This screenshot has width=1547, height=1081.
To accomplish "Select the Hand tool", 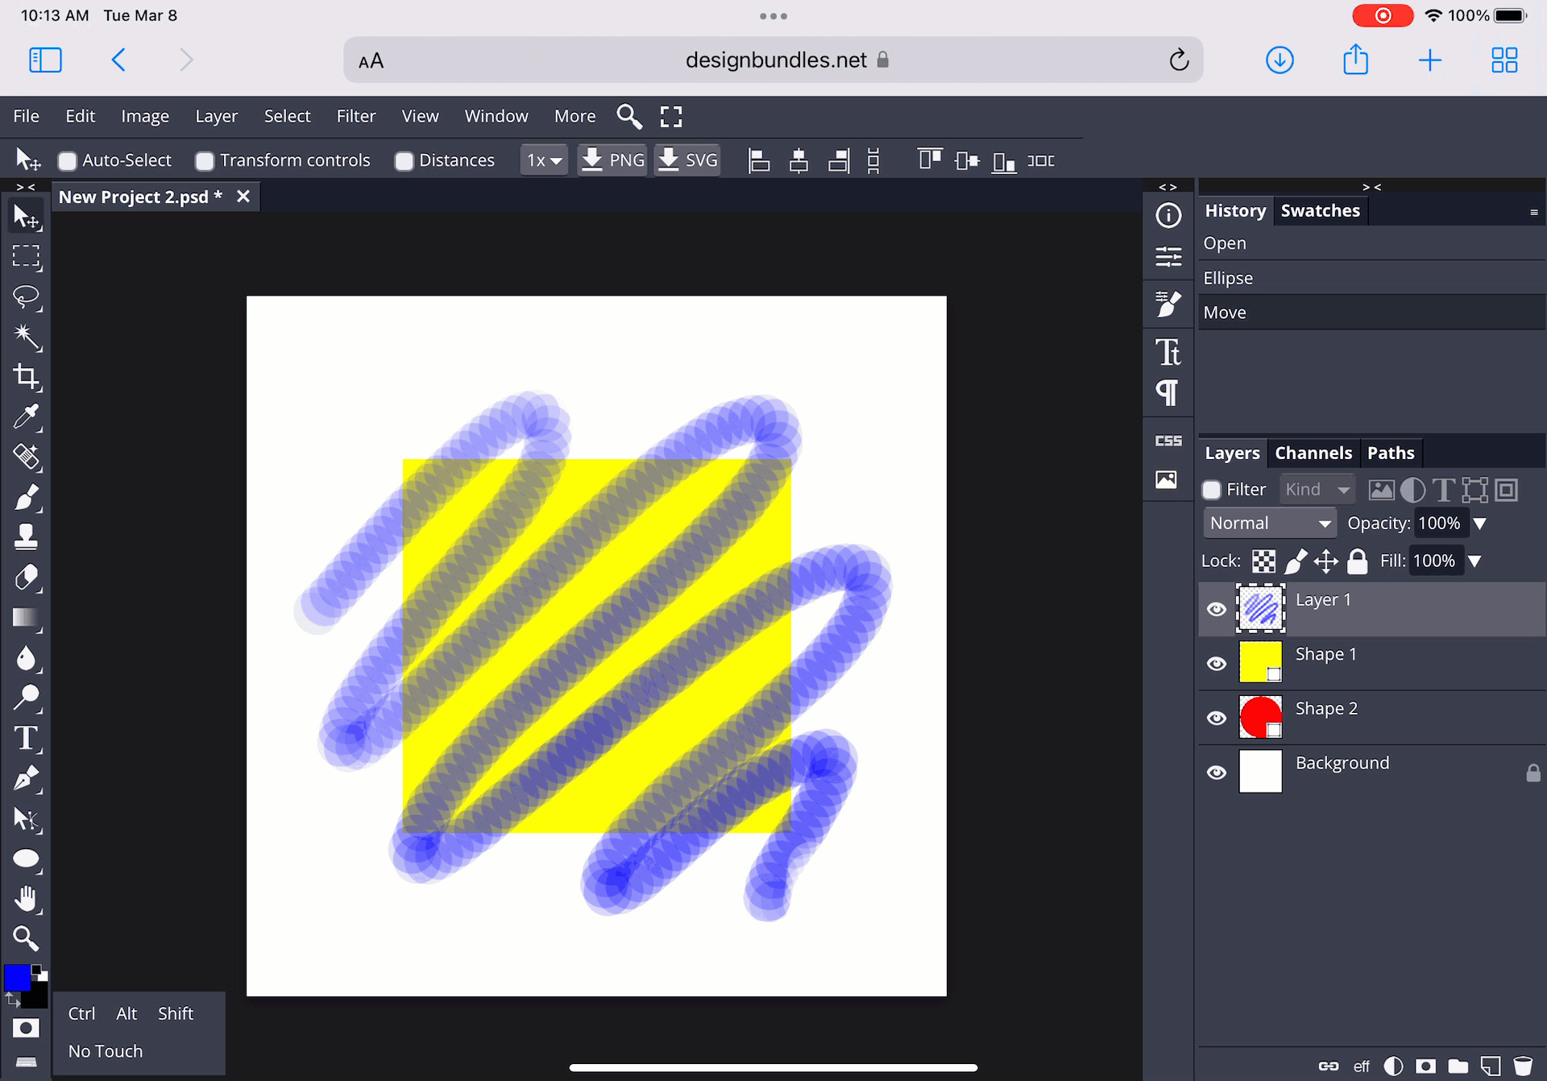I will click(x=27, y=898).
